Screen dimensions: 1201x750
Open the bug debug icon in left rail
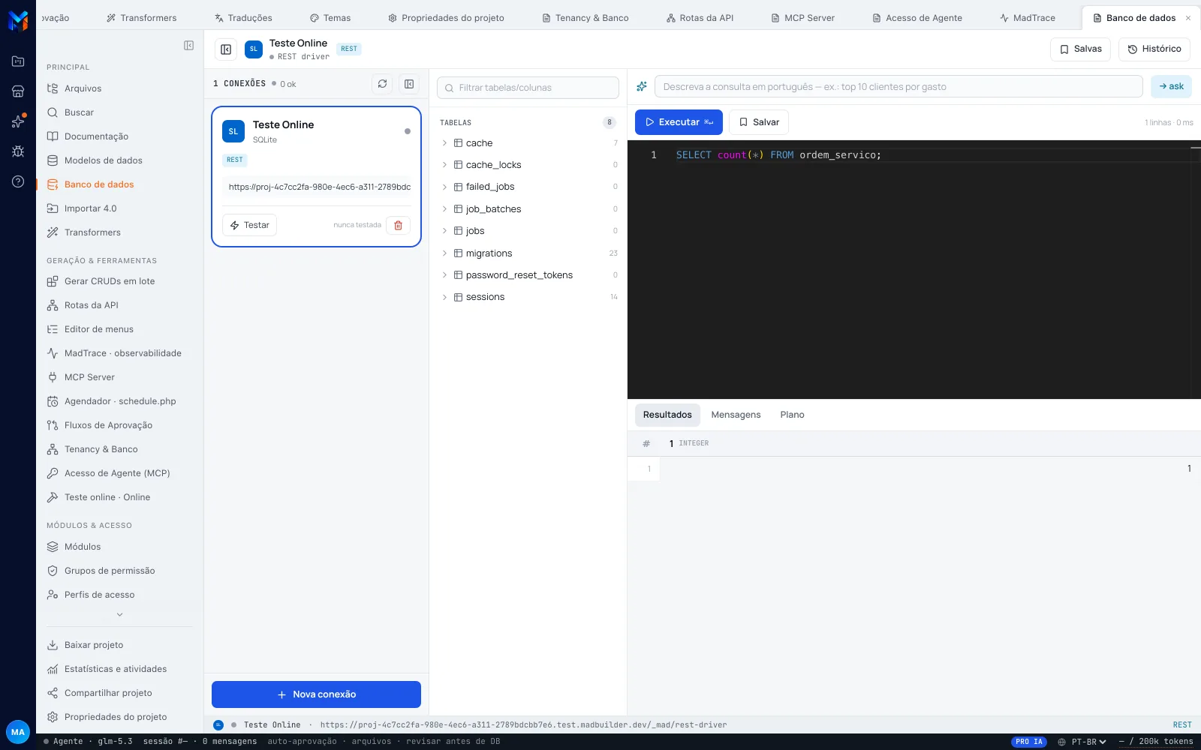pyautogui.click(x=18, y=151)
